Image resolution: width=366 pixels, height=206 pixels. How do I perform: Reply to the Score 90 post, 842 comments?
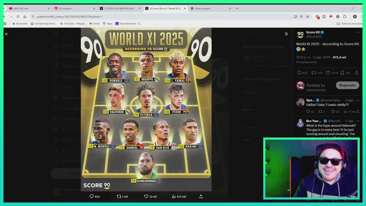pyautogui.click(x=302, y=73)
